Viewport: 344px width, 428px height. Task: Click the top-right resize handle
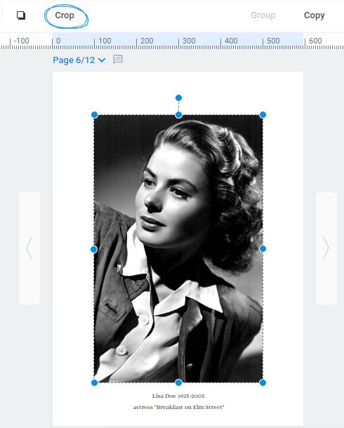(x=263, y=115)
